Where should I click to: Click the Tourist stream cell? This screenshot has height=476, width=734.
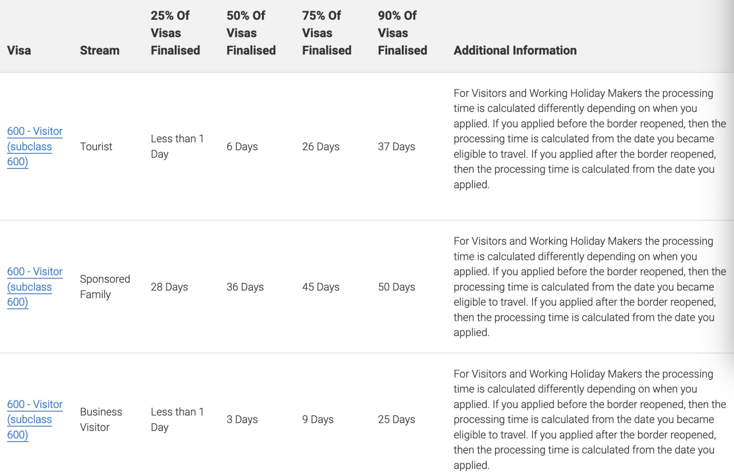pyautogui.click(x=96, y=146)
